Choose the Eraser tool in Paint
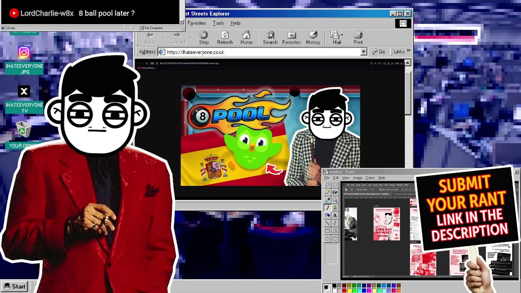521x293 pixels. [327, 192]
